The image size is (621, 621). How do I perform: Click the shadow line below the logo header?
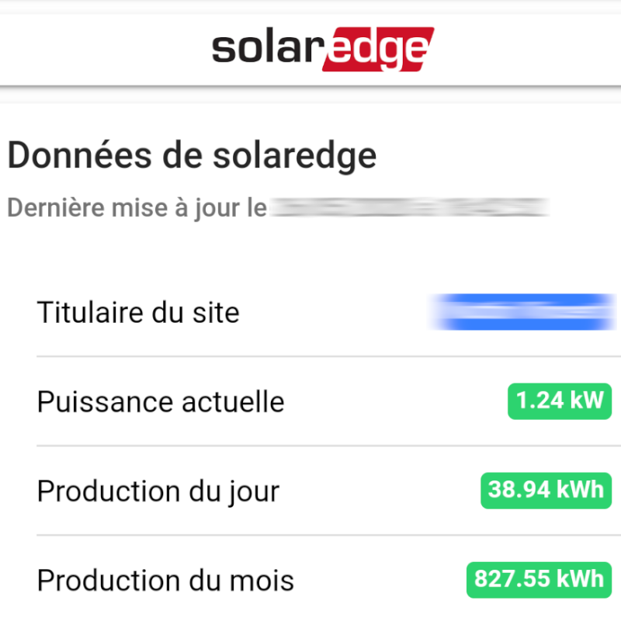coord(310,86)
